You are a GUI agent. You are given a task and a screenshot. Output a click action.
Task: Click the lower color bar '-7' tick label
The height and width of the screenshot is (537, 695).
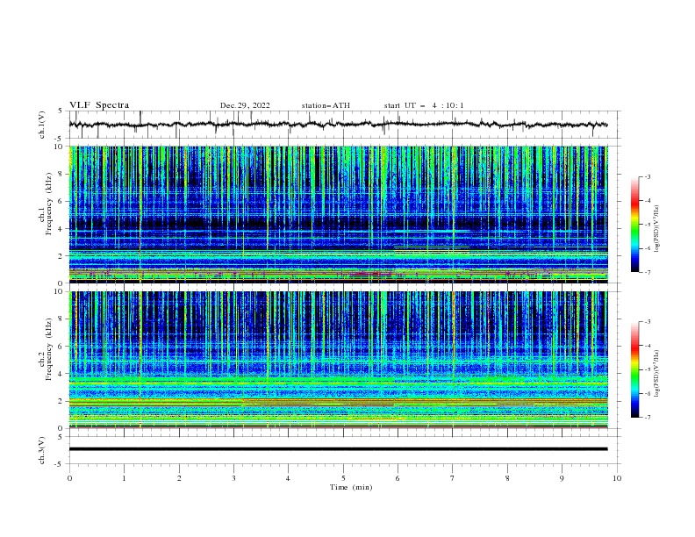(647, 418)
